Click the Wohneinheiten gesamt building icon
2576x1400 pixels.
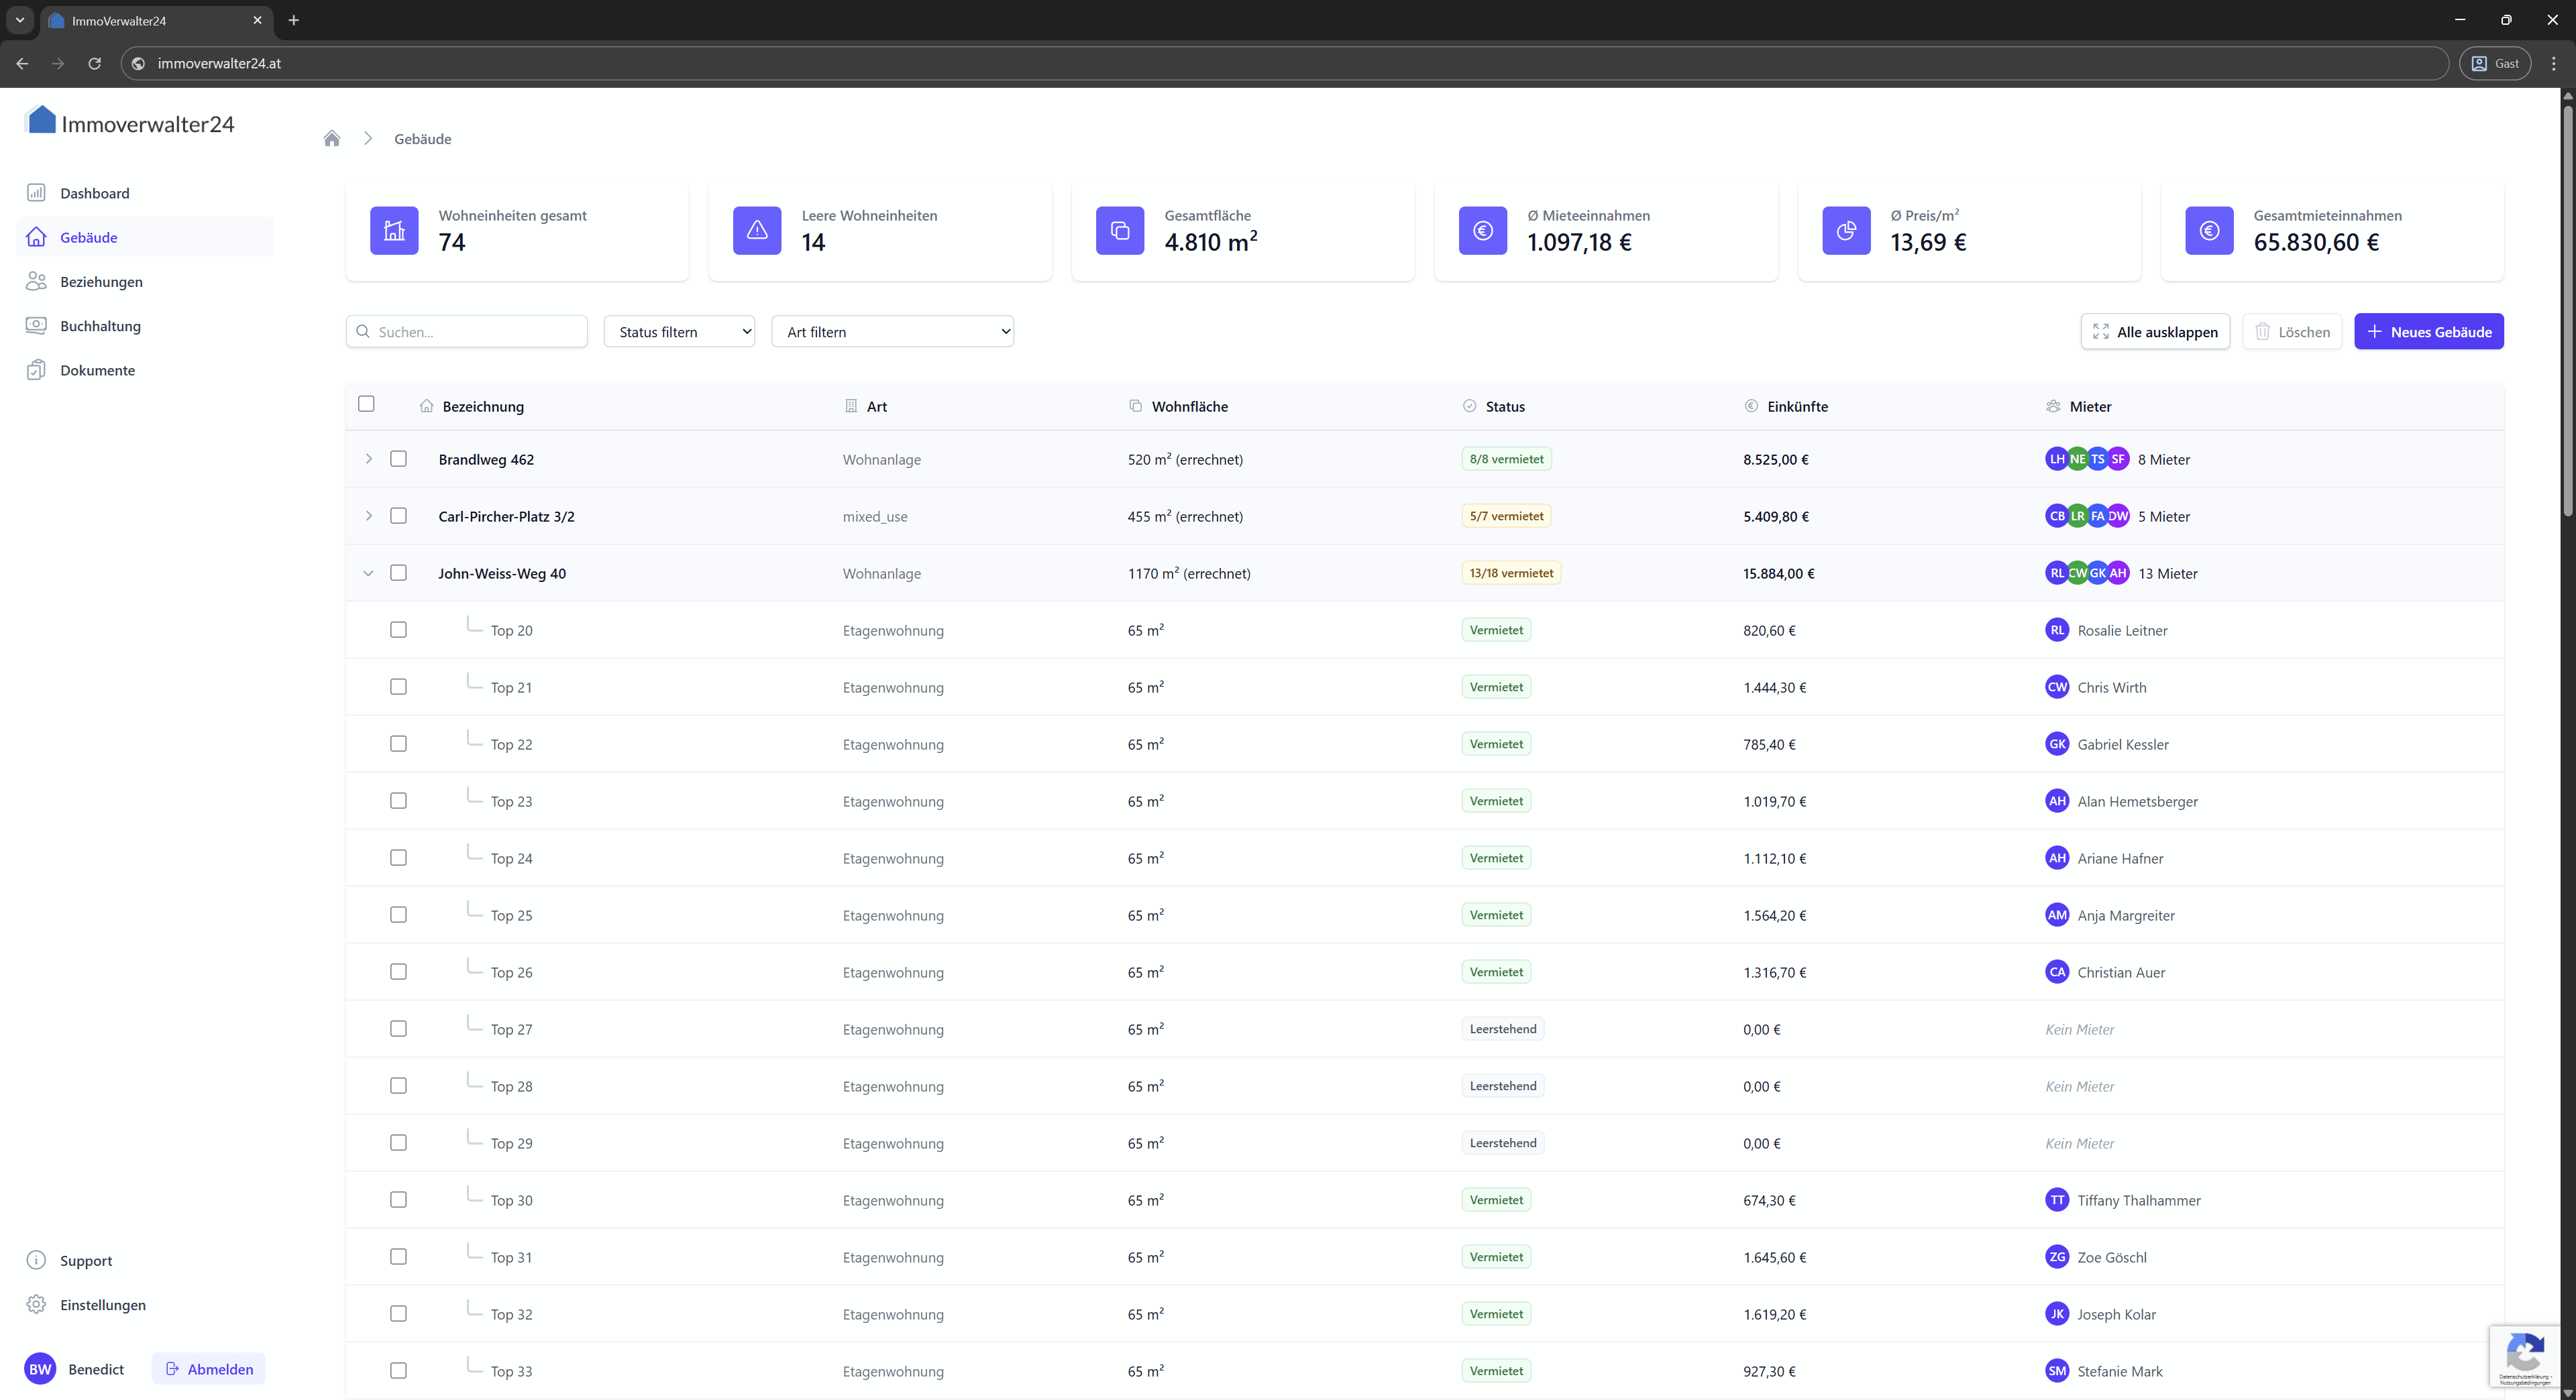tap(394, 231)
